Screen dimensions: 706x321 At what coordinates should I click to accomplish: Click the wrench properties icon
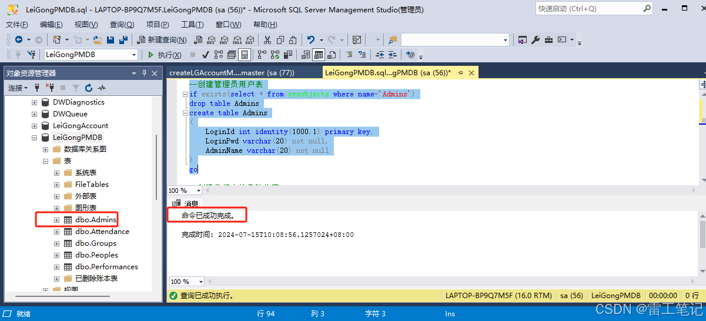(x=536, y=40)
